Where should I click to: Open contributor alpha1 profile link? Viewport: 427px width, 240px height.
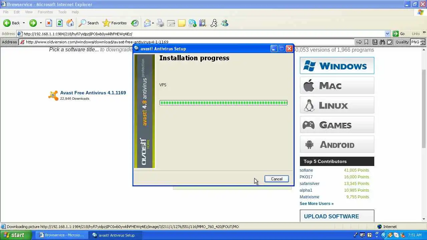pos(306,190)
